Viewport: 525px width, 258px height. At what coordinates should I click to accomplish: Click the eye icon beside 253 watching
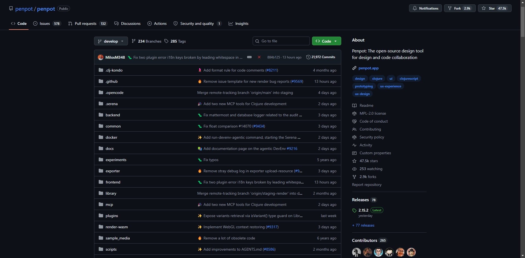[x=354, y=169]
